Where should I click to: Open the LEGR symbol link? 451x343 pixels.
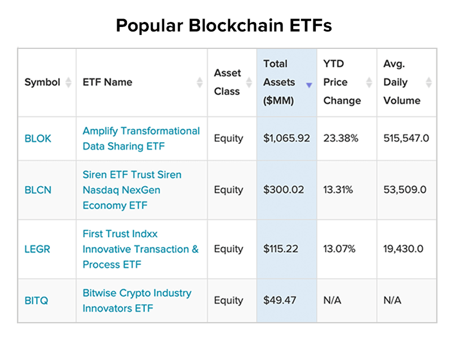(37, 249)
